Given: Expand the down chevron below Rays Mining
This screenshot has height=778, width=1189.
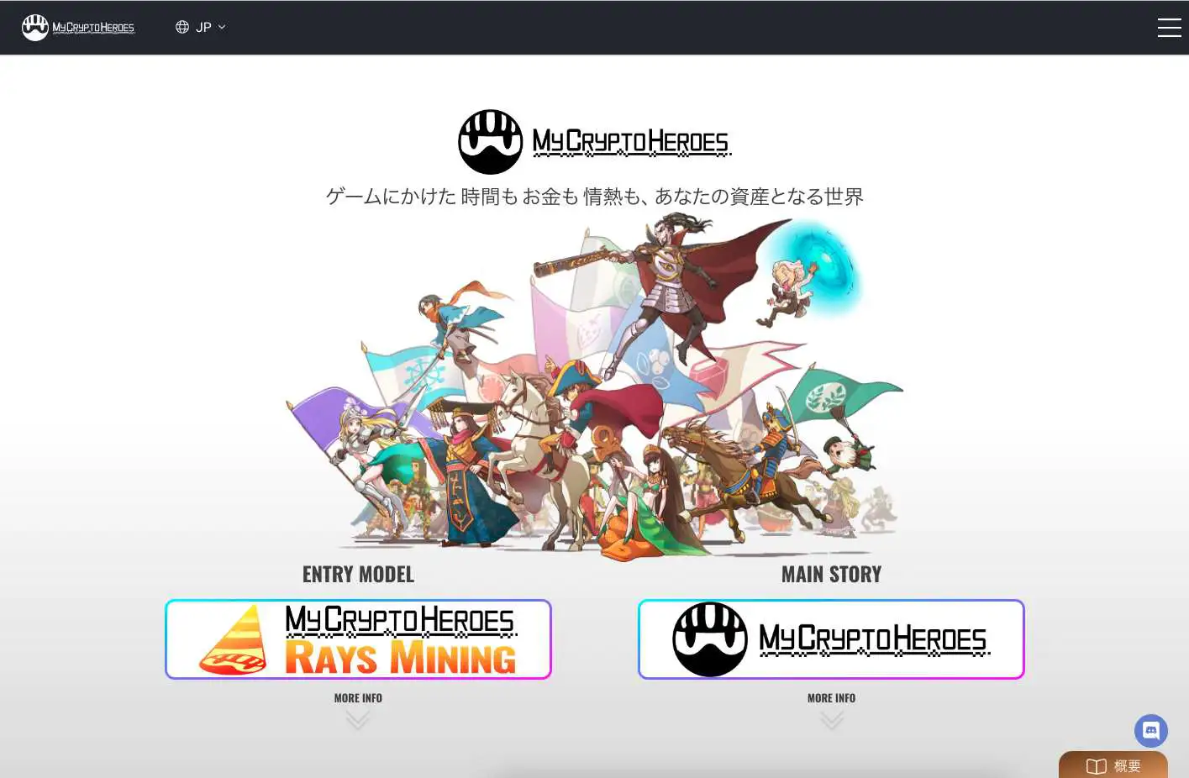Looking at the screenshot, I should 358,720.
